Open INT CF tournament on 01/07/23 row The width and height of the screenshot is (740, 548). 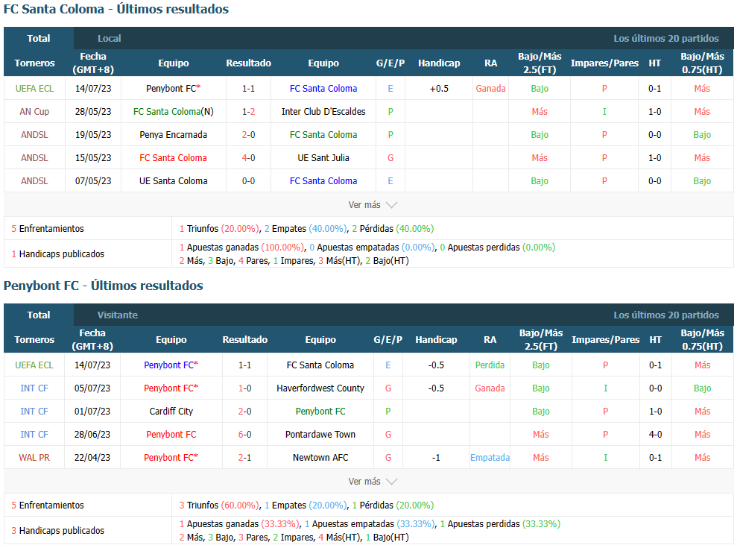[34, 411]
